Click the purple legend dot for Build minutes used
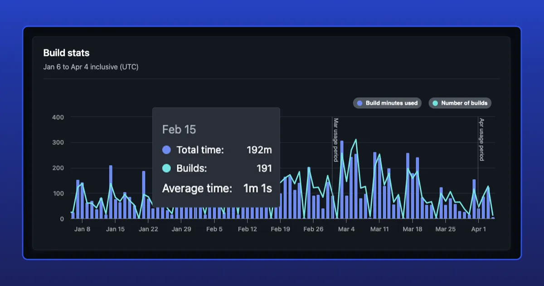 point(359,103)
